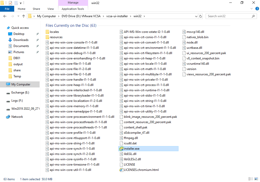Switch to the View ribbon tab
260x182 pixels.
pyautogui.click(x=51, y=9)
